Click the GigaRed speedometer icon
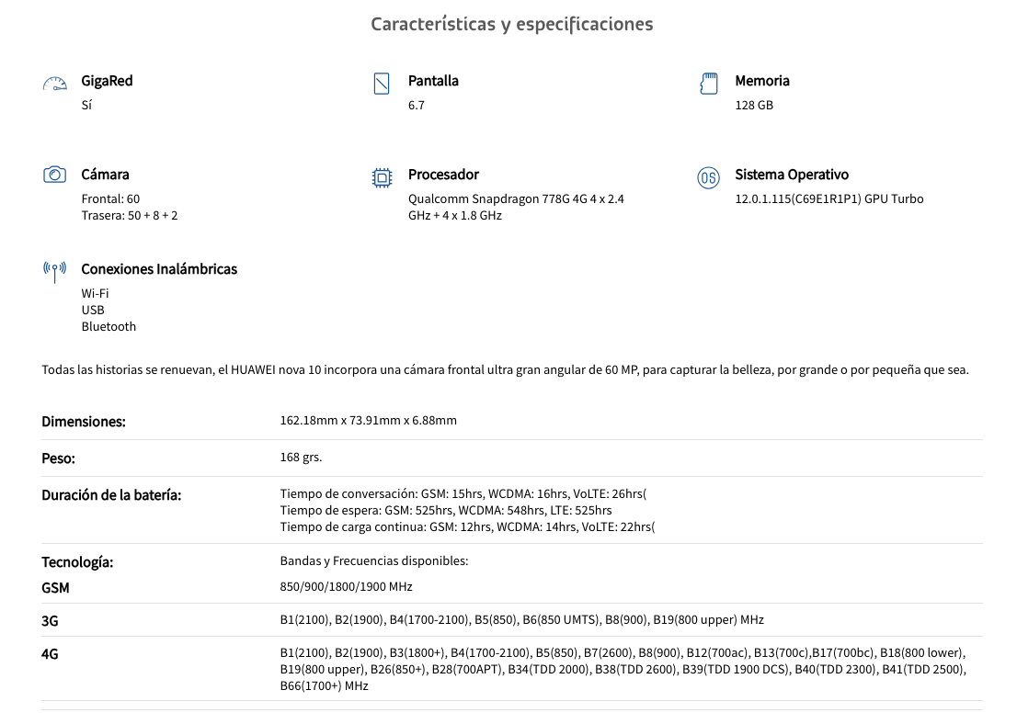 pyautogui.click(x=54, y=84)
